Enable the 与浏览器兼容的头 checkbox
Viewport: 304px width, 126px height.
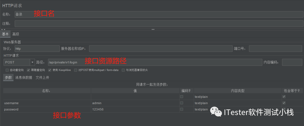pos(123,70)
